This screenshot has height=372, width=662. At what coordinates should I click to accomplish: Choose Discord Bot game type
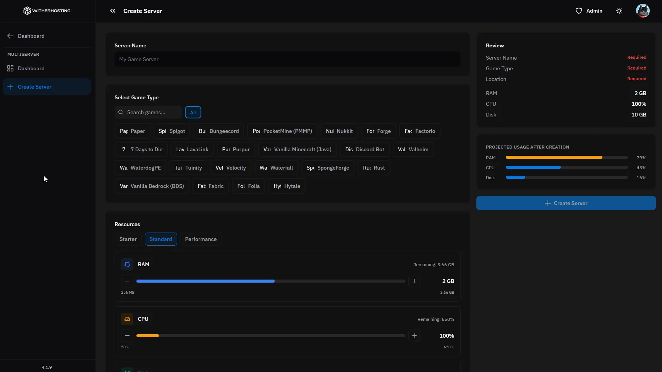click(x=365, y=149)
